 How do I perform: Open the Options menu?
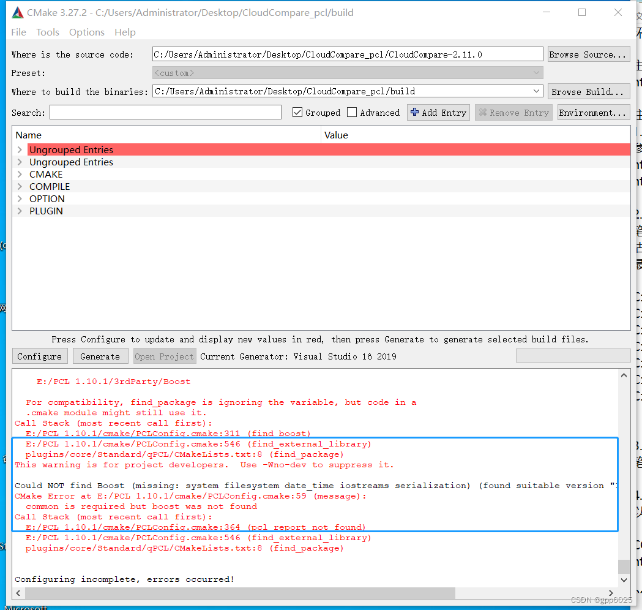(86, 32)
